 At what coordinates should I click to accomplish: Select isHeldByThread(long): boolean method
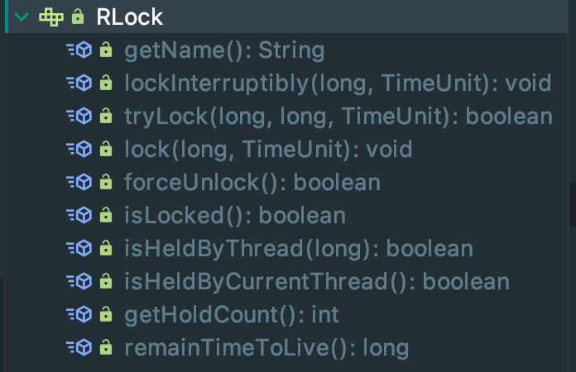(x=298, y=249)
